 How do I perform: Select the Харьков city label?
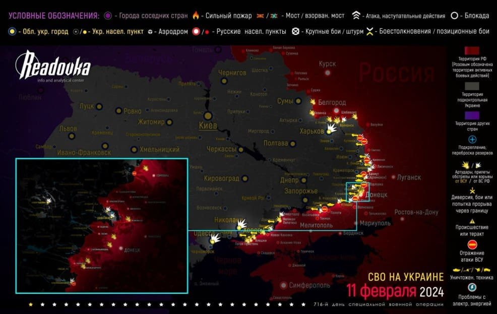(x=311, y=131)
